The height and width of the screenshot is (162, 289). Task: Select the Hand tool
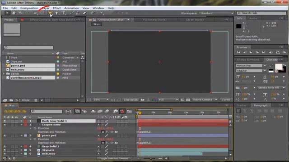(x=14, y=13)
